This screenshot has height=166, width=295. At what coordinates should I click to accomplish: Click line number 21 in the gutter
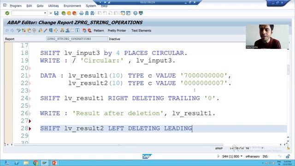tap(24, 76)
